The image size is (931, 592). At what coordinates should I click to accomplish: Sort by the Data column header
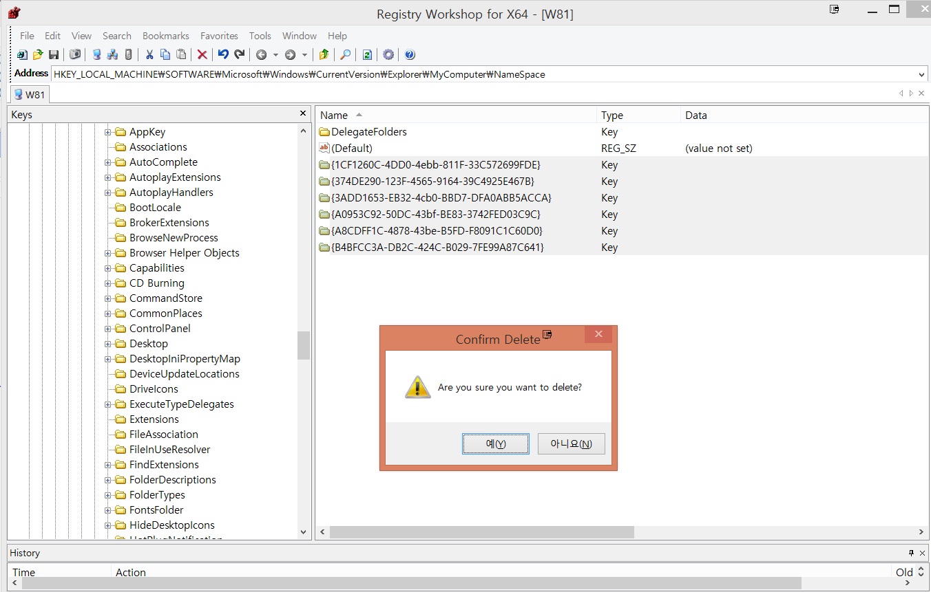point(804,115)
